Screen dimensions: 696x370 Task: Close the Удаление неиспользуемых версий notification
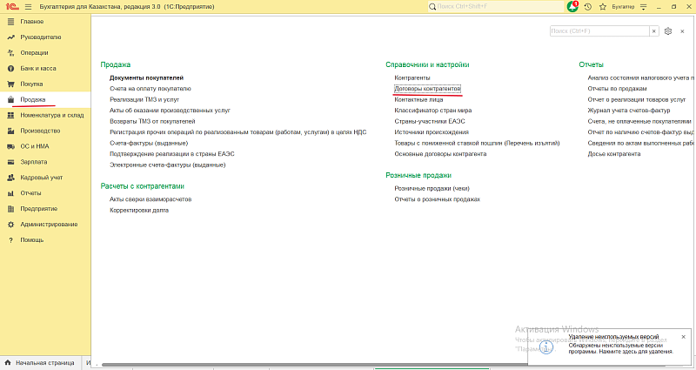[x=684, y=337]
